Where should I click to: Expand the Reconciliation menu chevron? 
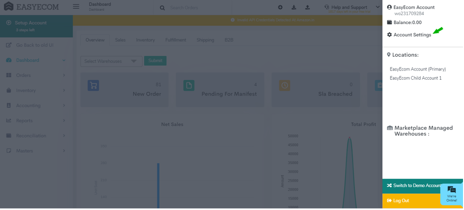tap(64, 136)
